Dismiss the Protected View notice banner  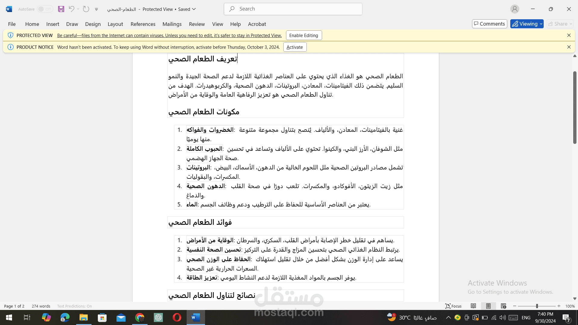[569, 35]
